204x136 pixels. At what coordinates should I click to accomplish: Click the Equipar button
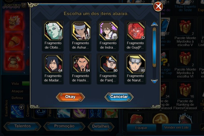[141, 128]
